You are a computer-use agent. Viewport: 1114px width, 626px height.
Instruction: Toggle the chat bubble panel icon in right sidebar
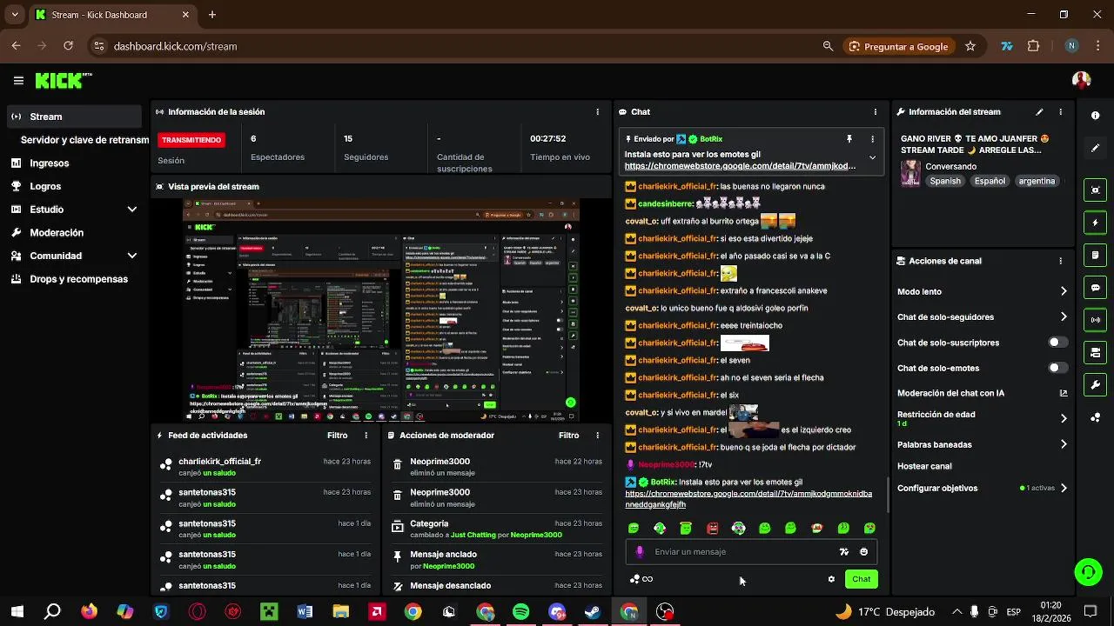(x=1095, y=288)
